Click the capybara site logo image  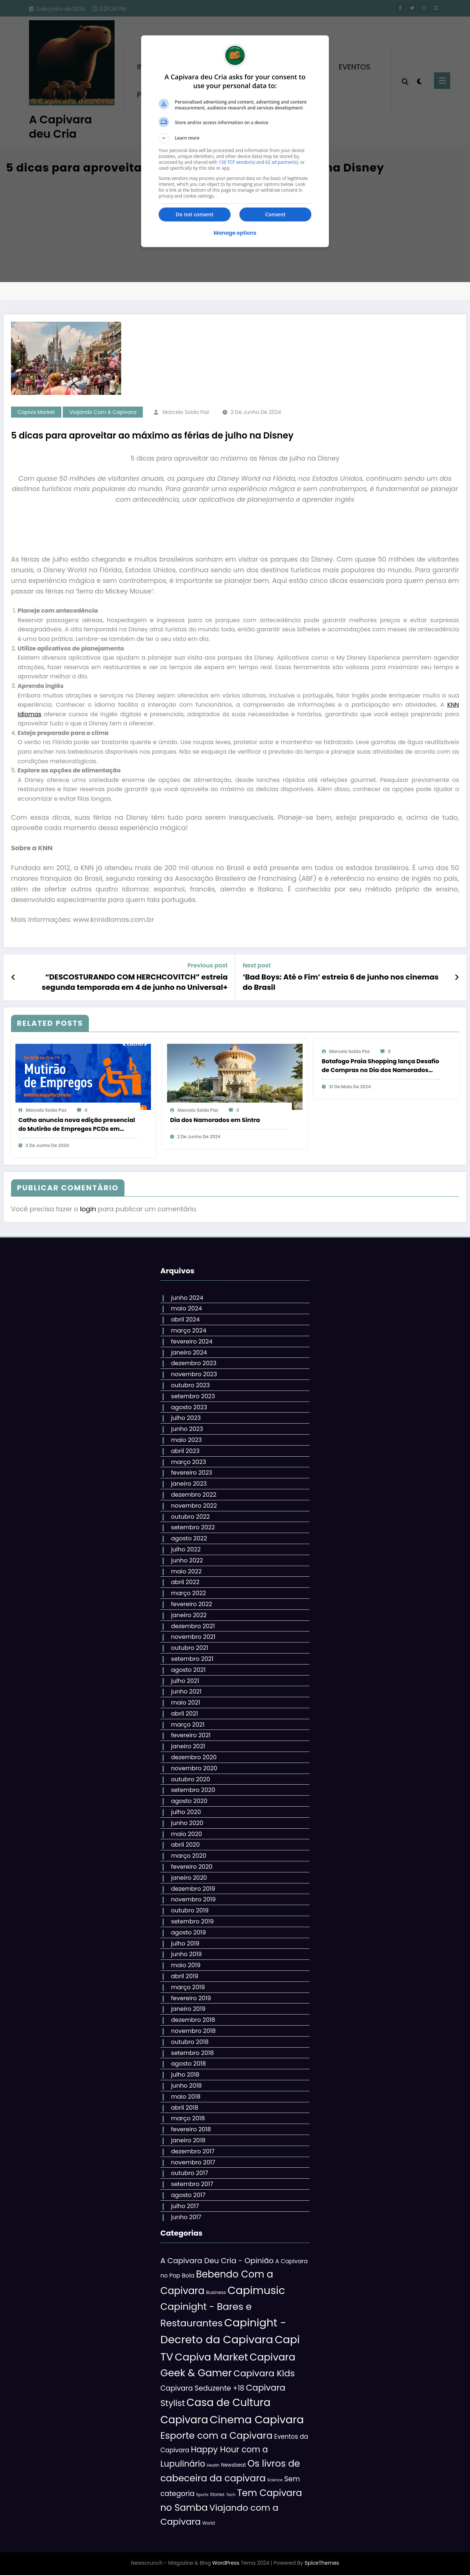[71, 63]
